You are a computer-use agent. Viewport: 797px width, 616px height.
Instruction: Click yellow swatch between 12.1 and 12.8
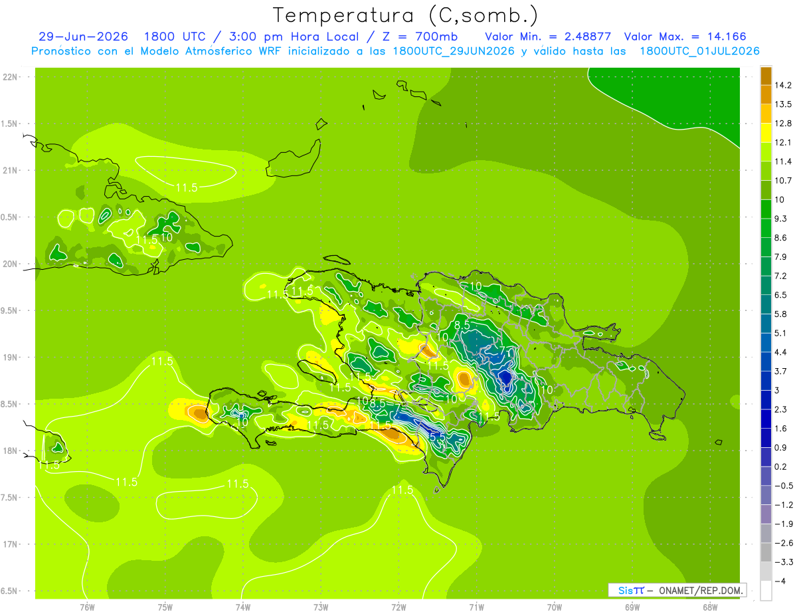point(766,133)
